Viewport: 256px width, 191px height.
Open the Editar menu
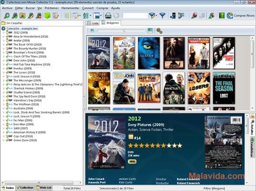pyautogui.click(x=19, y=8)
